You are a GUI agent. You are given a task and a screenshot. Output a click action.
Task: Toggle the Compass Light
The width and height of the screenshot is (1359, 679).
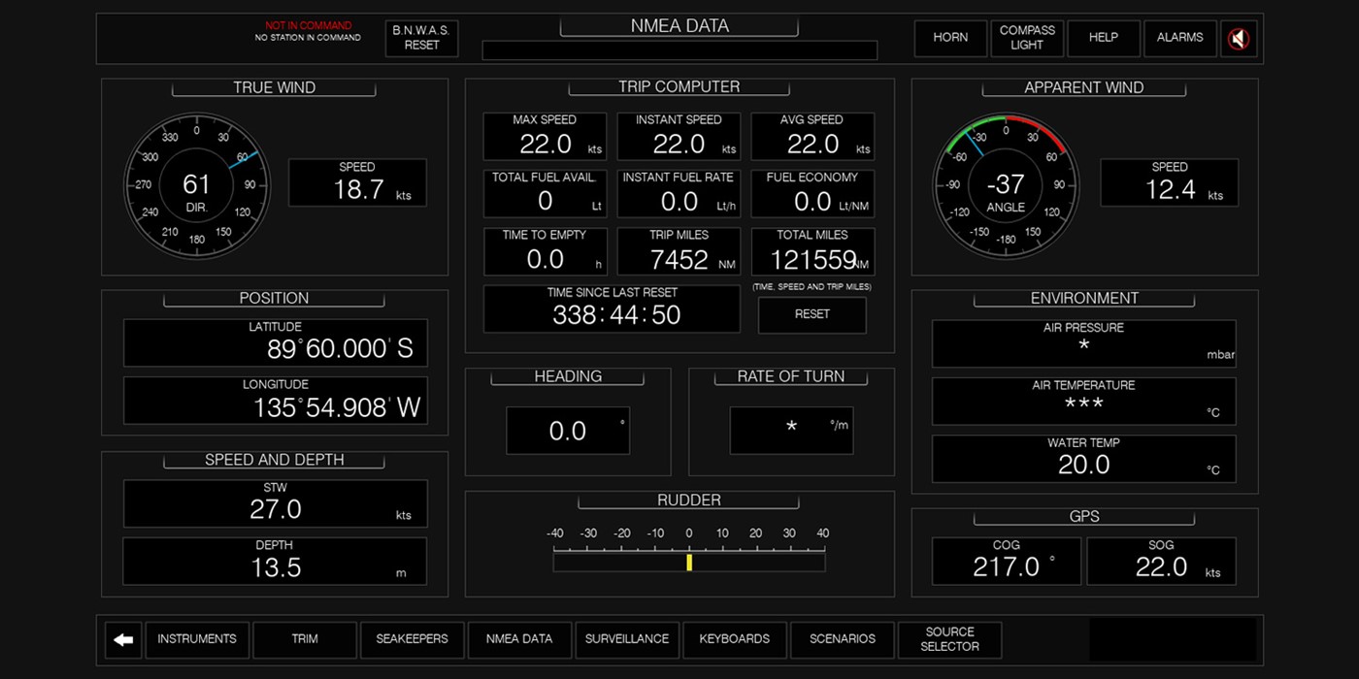pyautogui.click(x=1027, y=38)
